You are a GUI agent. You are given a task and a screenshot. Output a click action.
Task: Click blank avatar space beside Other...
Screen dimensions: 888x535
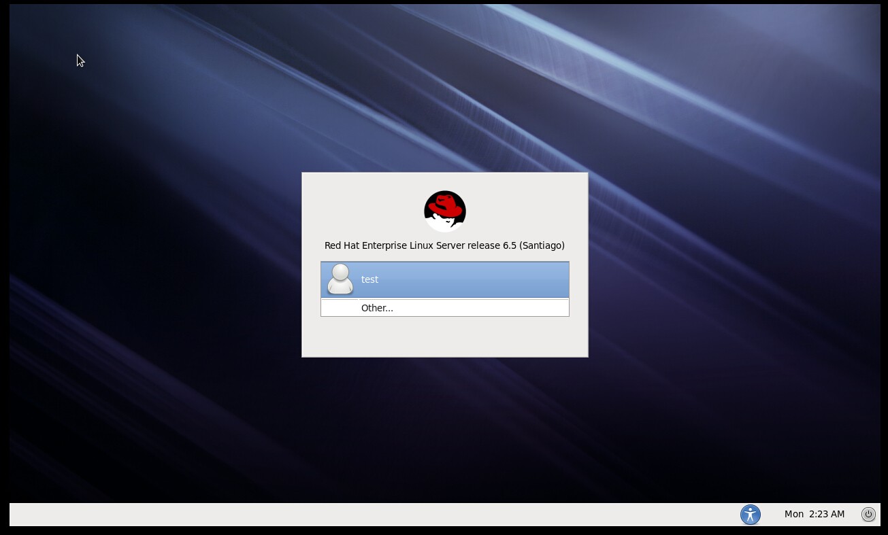coord(340,308)
